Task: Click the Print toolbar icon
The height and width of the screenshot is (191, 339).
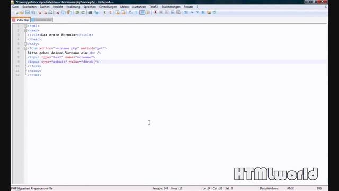Action: [x=50, y=13]
